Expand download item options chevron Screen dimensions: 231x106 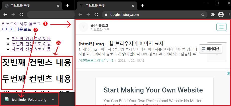[x=53, y=100]
